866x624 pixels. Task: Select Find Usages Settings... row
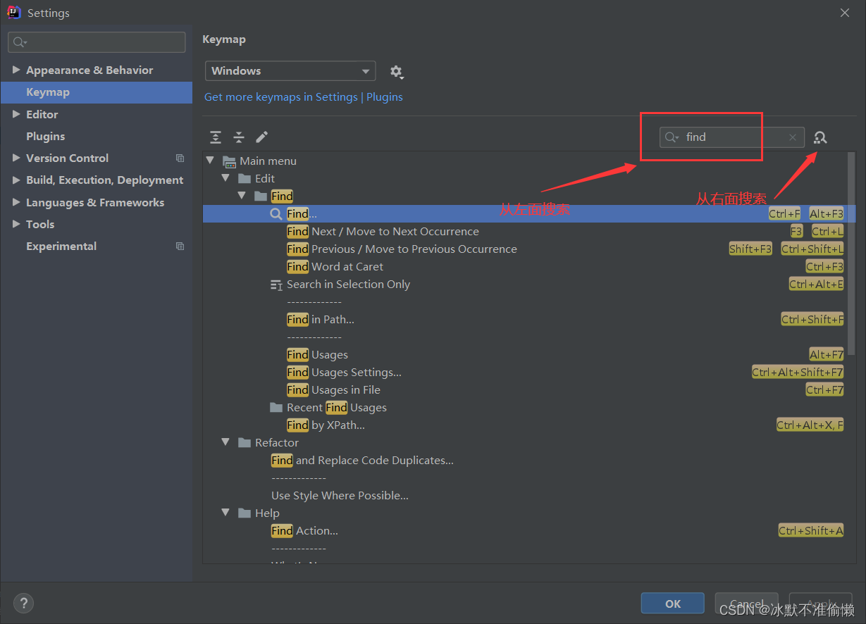pyautogui.click(x=344, y=373)
